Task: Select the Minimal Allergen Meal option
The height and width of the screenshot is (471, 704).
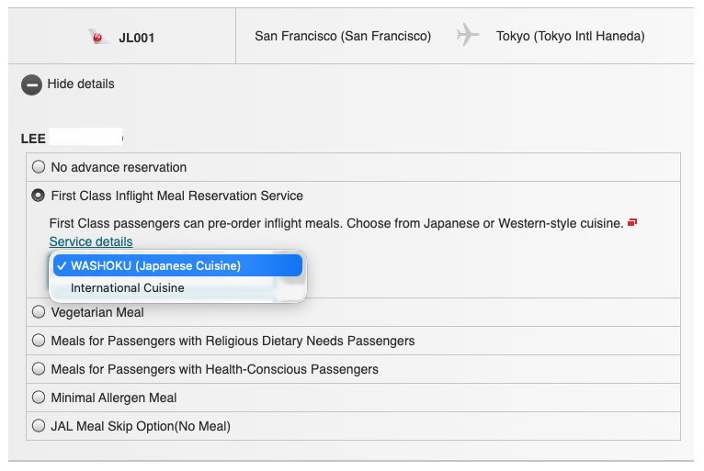Action: coord(39,398)
